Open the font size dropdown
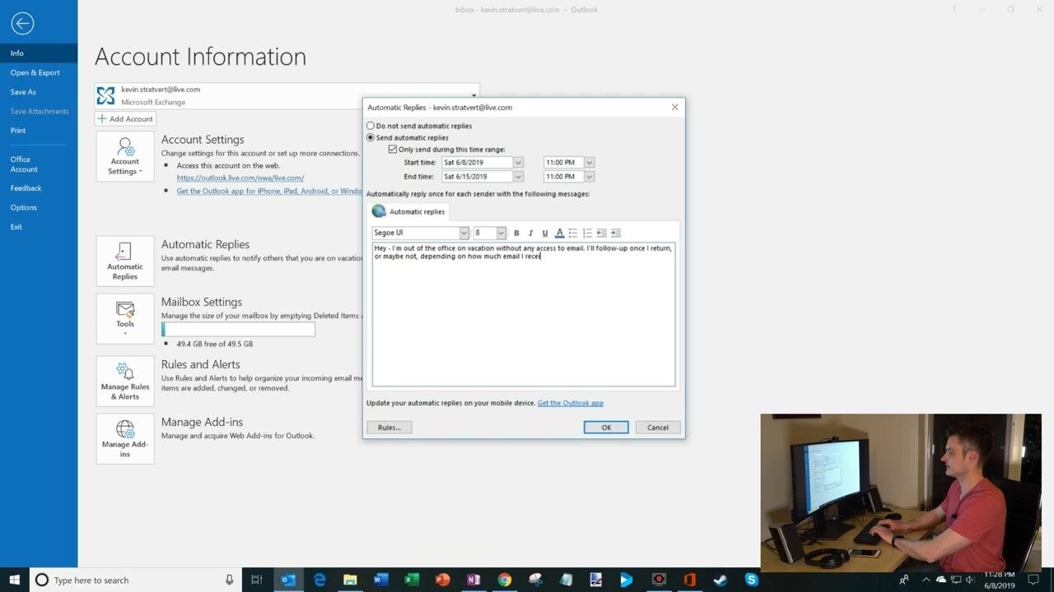The width and height of the screenshot is (1054, 592). [x=501, y=234]
